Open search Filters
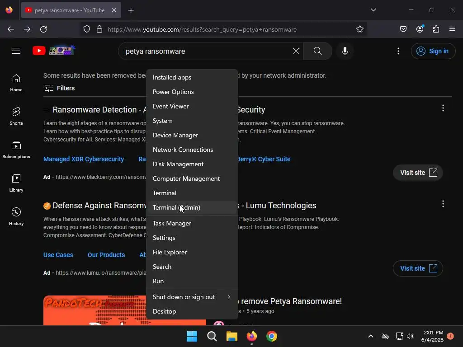463x347 pixels. (x=59, y=88)
